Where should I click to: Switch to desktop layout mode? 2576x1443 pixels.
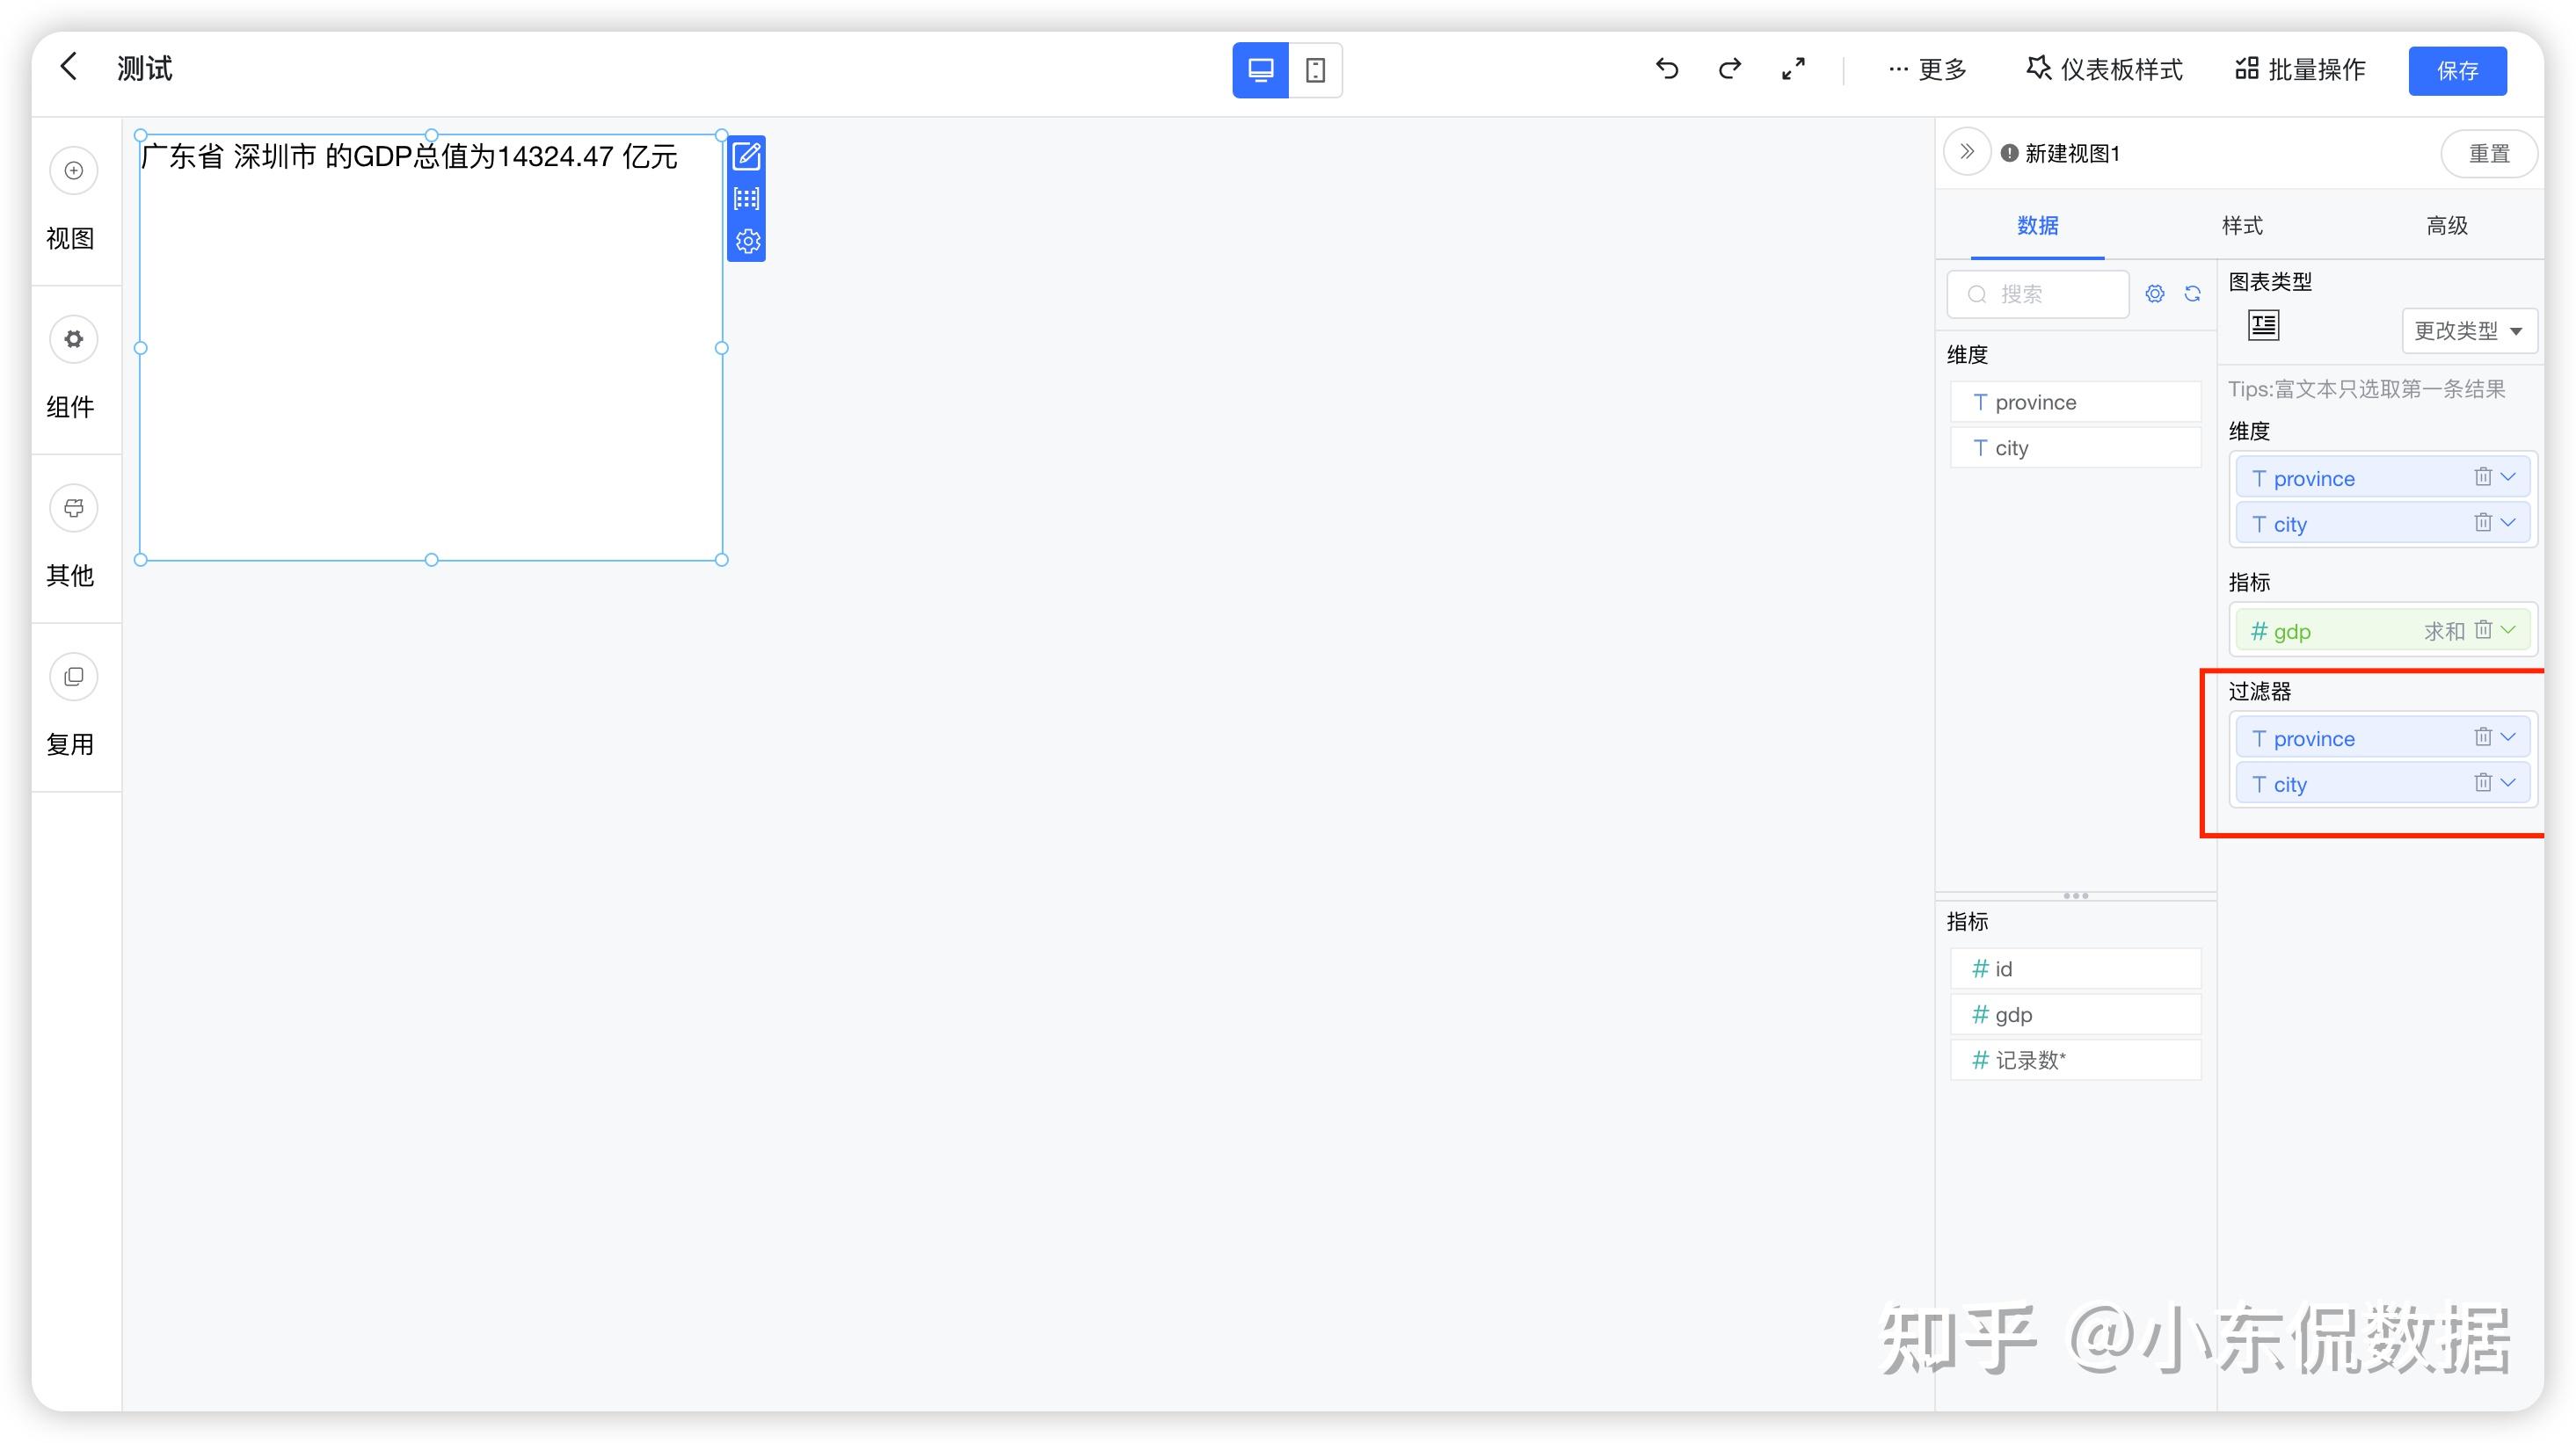tap(1260, 70)
